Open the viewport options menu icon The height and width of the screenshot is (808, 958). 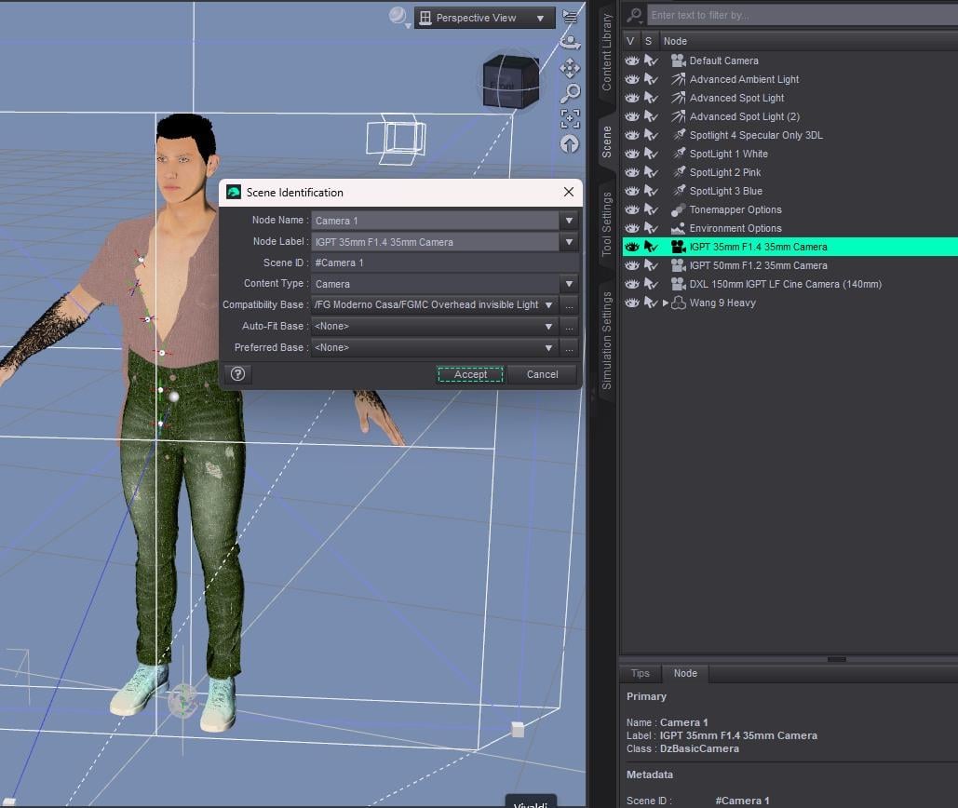(570, 17)
